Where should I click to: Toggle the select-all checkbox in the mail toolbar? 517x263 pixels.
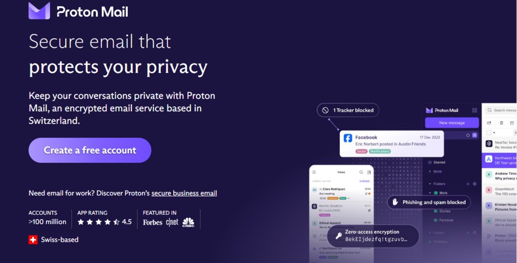click(x=489, y=133)
